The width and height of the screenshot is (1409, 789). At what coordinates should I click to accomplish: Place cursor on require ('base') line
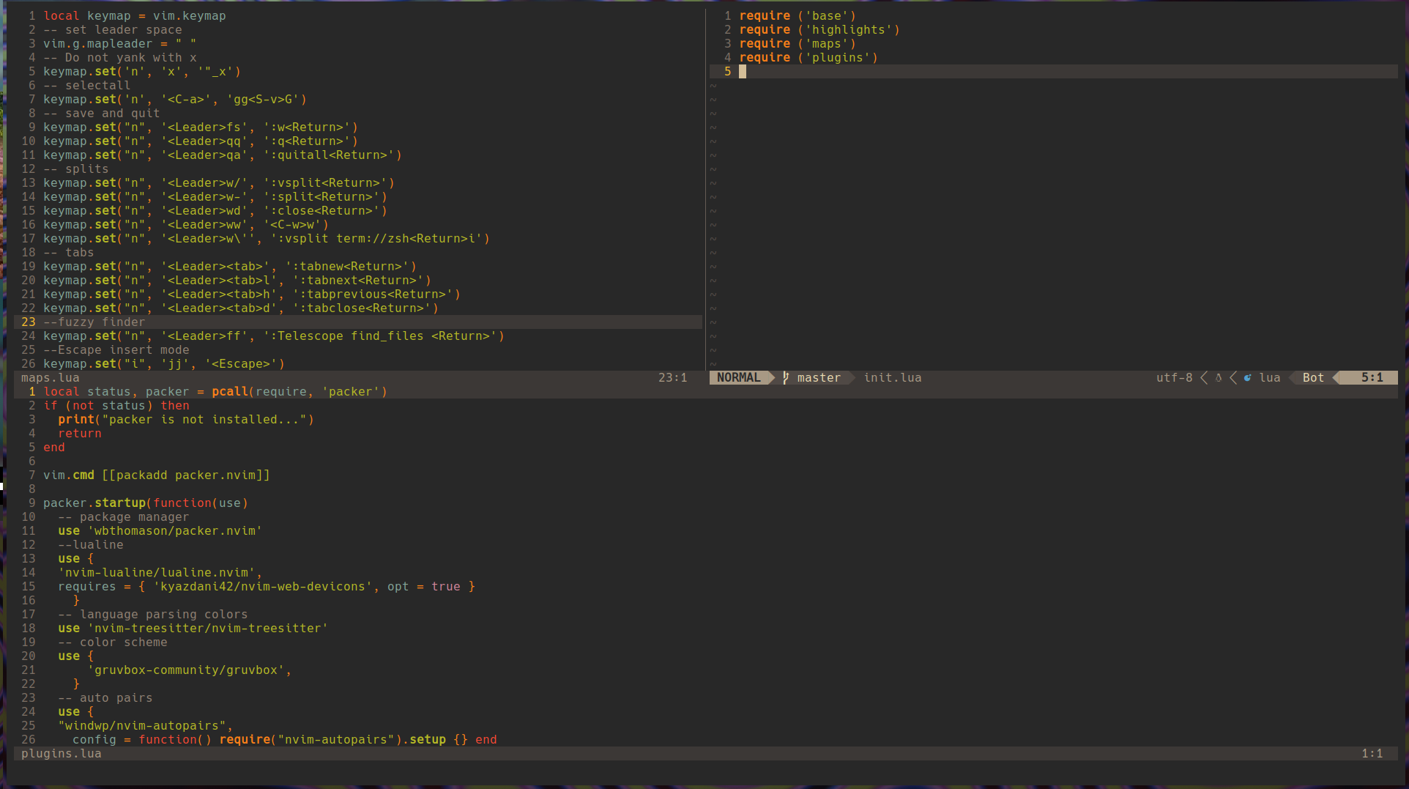point(797,16)
